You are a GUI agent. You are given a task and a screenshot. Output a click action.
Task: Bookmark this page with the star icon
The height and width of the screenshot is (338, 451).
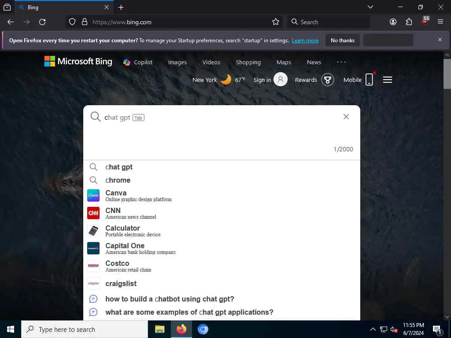pyautogui.click(x=276, y=22)
